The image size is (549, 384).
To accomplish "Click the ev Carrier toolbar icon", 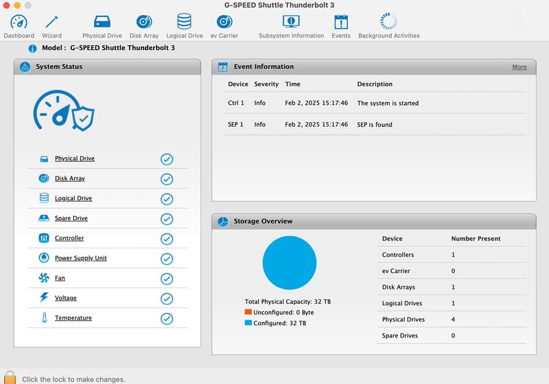I will (224, 23).
